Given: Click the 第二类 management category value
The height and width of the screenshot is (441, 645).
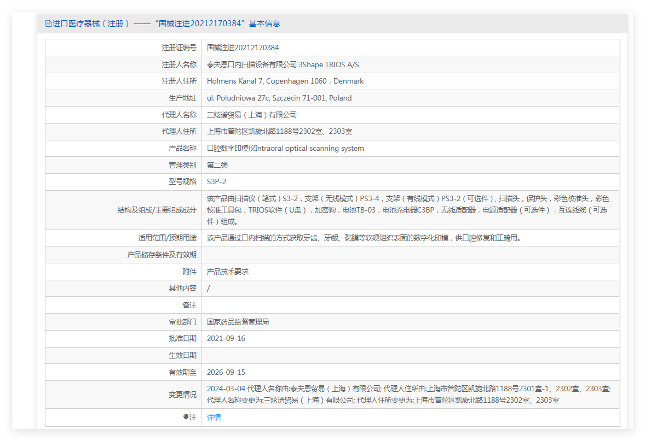Looking at the screenshot, I should click(x=217, y=165).
